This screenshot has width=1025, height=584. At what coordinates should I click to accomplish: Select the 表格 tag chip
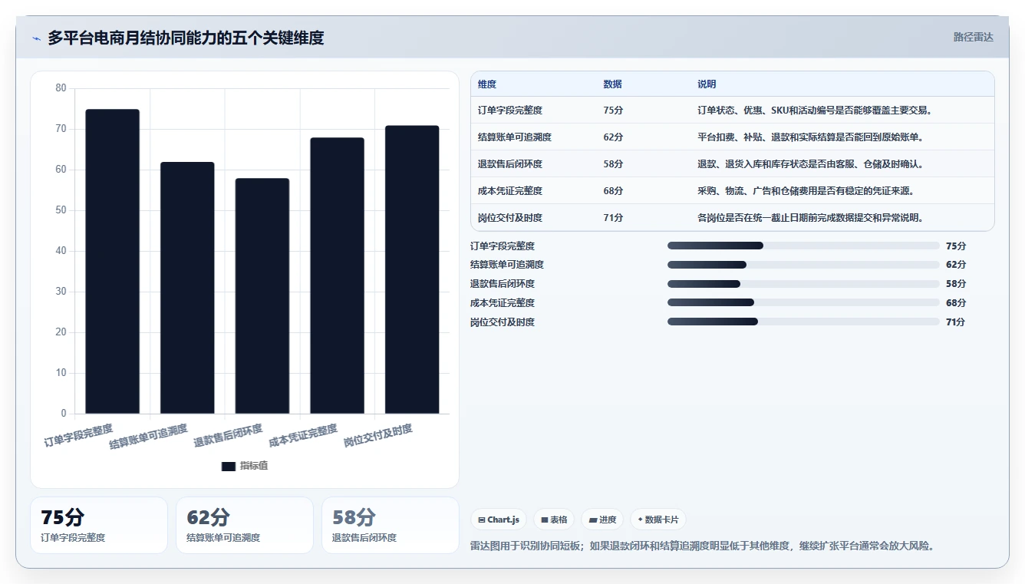[554, 520]
